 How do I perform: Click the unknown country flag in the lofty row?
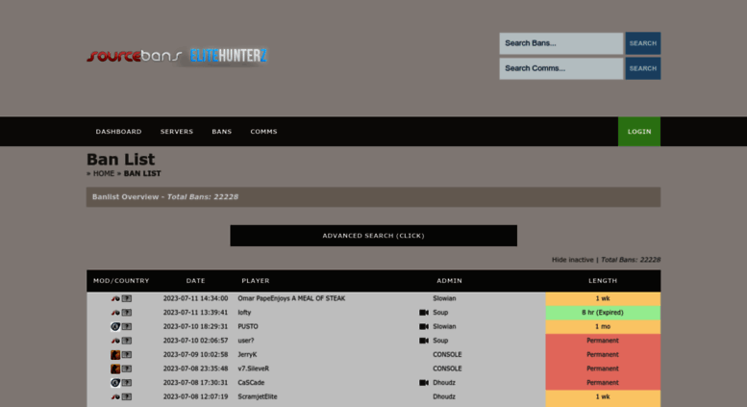(127, 313)
